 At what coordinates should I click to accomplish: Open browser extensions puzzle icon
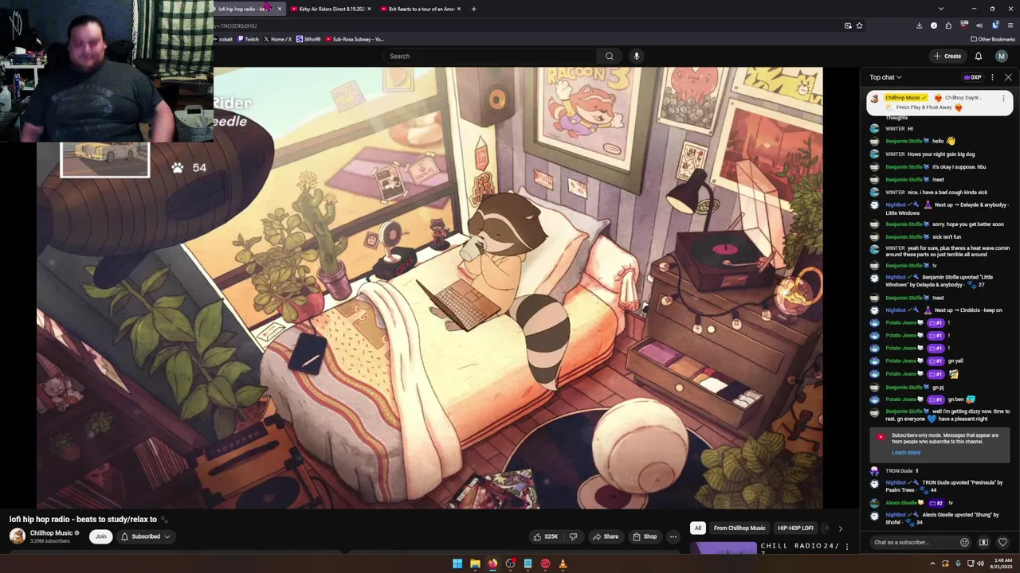[948, 25]
